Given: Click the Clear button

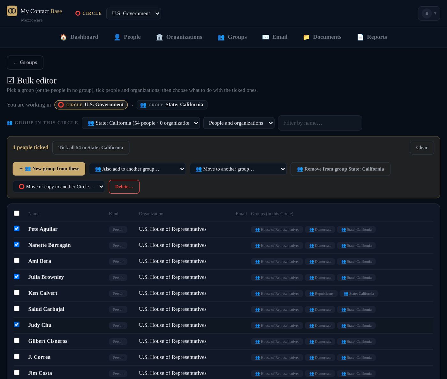Looking at the screenshot, I should pos(422,147).
